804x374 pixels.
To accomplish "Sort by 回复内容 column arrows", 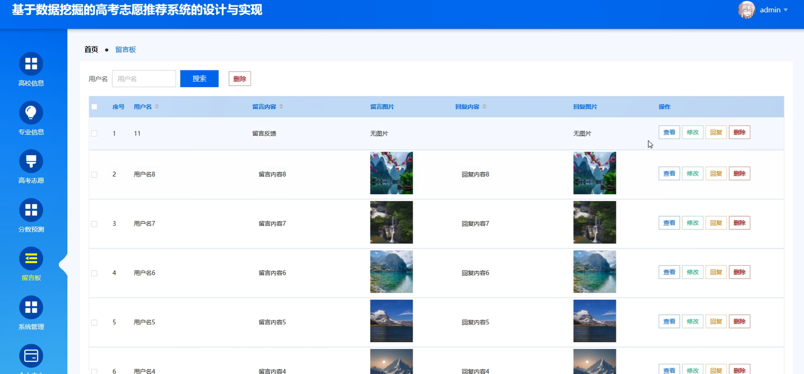I will pyautogui.click(x=484, y=107).
